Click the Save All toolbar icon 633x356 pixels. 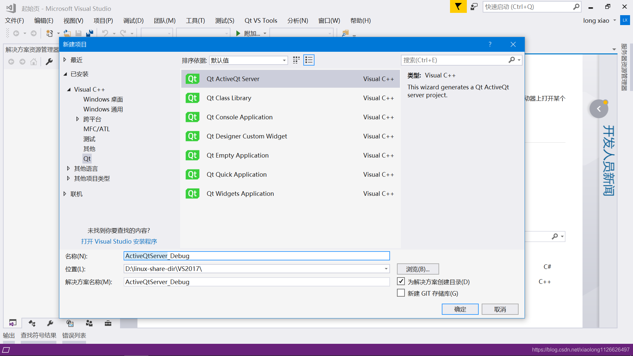click(x=89, y=33)
